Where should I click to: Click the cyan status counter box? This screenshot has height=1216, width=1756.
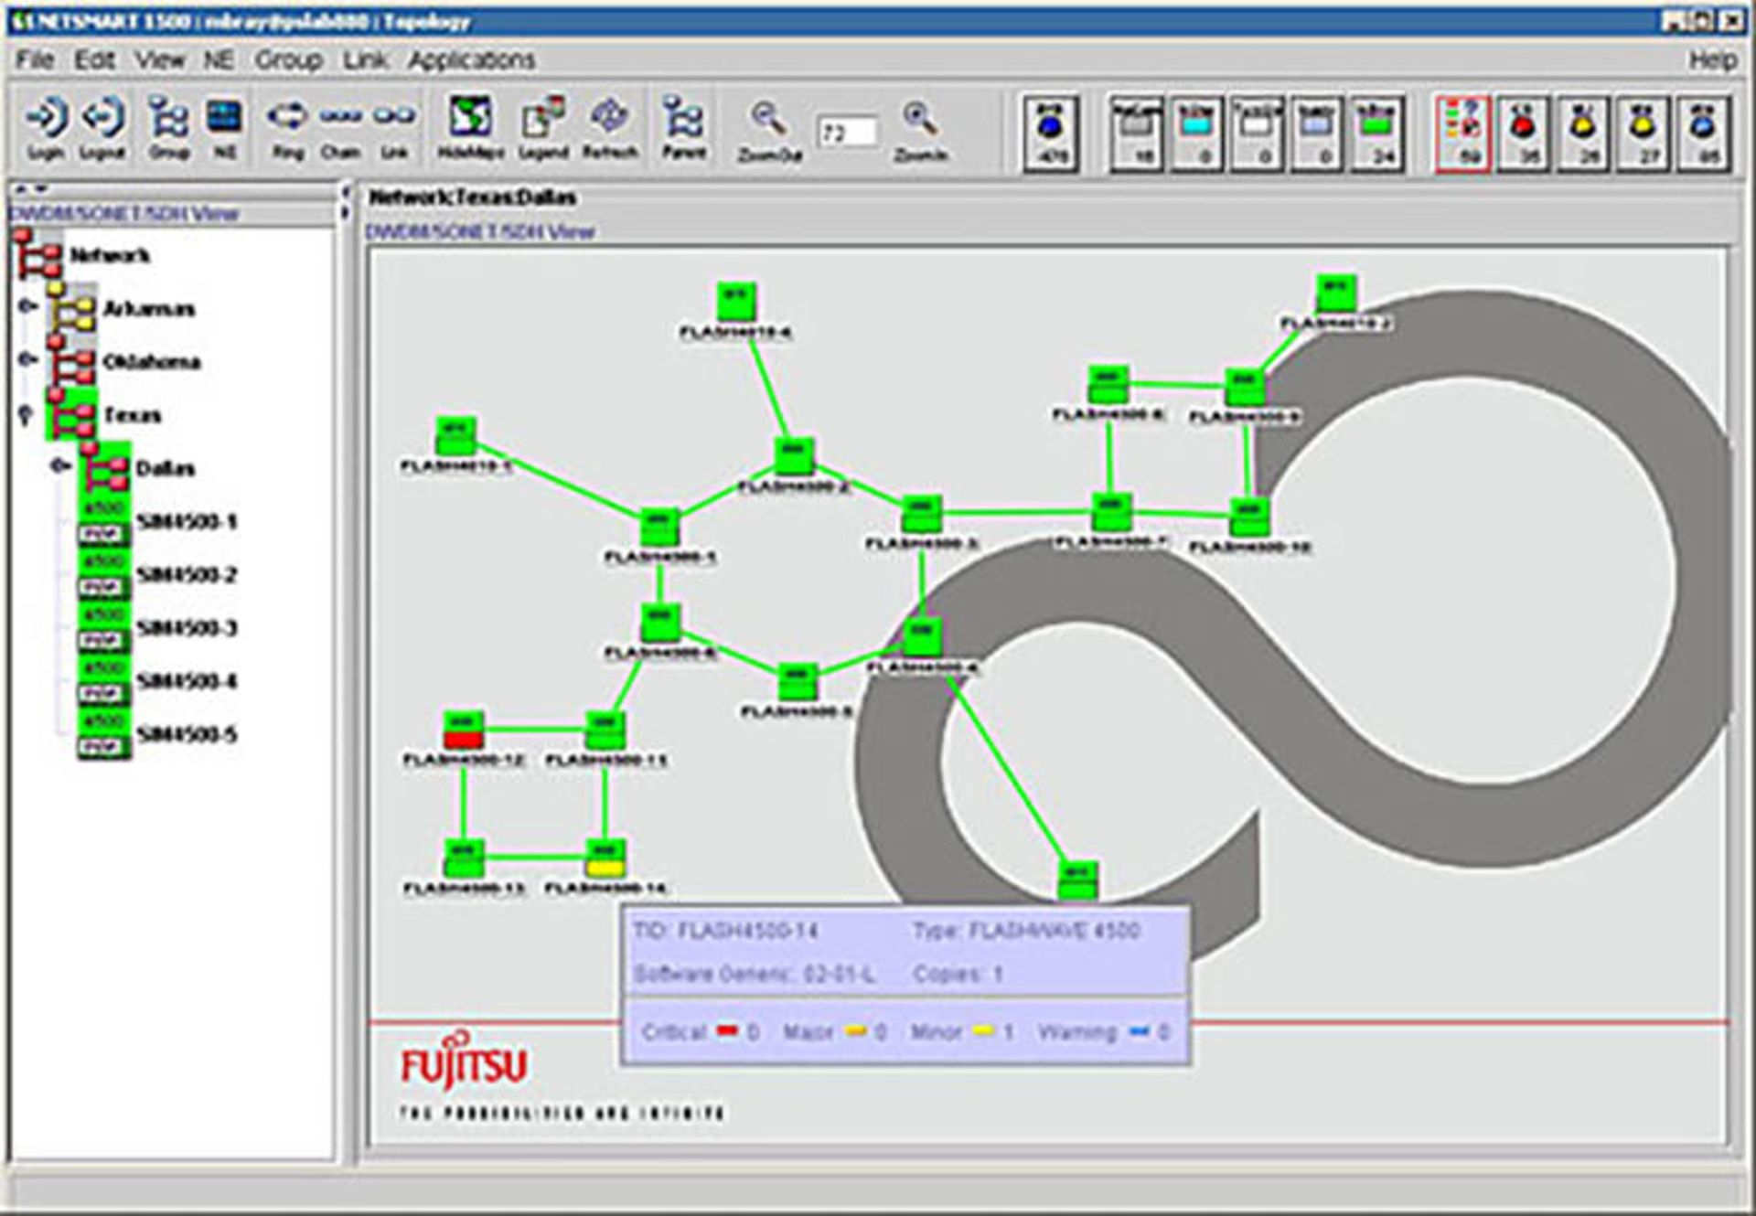pos(1196,133)
